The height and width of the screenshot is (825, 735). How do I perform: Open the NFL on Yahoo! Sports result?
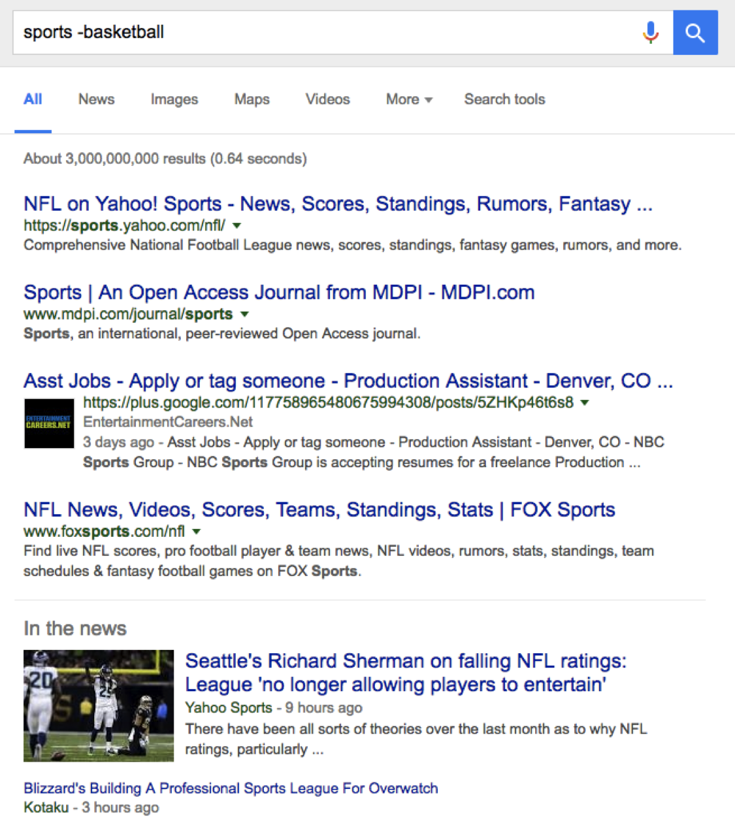[337, 204]
